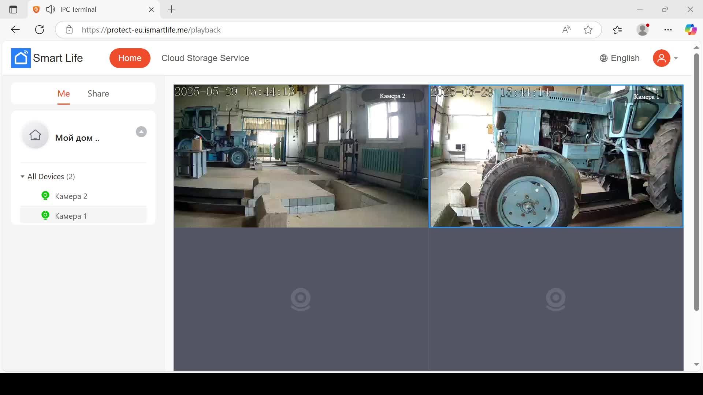Collapse the Мой дом home panel
This screenshot has height=395, width=703.
[x=141, y=132]
